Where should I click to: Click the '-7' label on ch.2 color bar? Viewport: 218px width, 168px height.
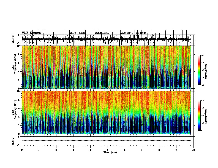click(203, 131)
